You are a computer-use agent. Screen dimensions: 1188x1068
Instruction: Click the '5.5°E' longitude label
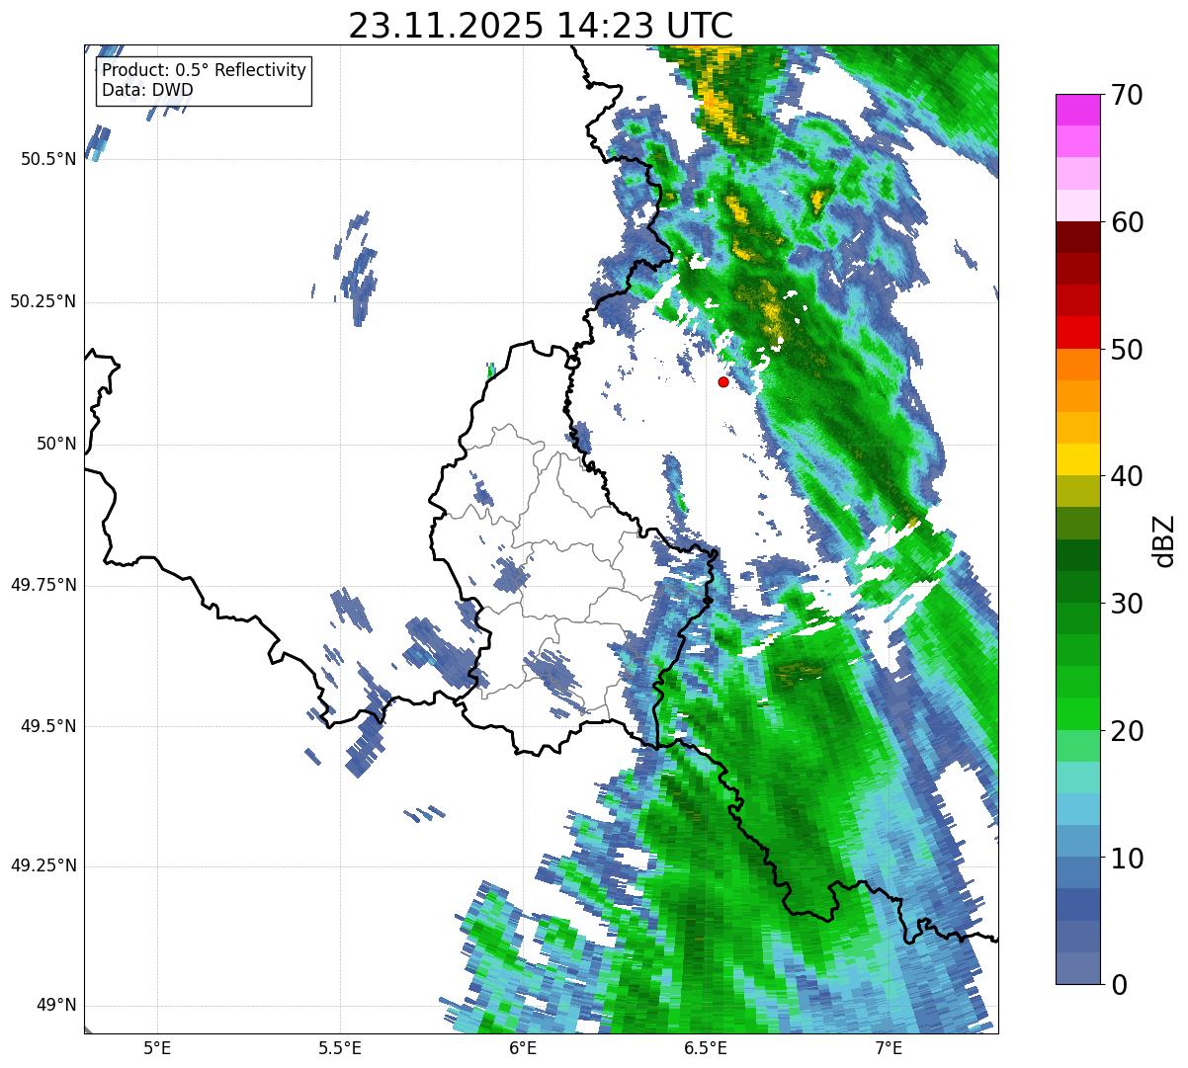(x=340, y=1048)
